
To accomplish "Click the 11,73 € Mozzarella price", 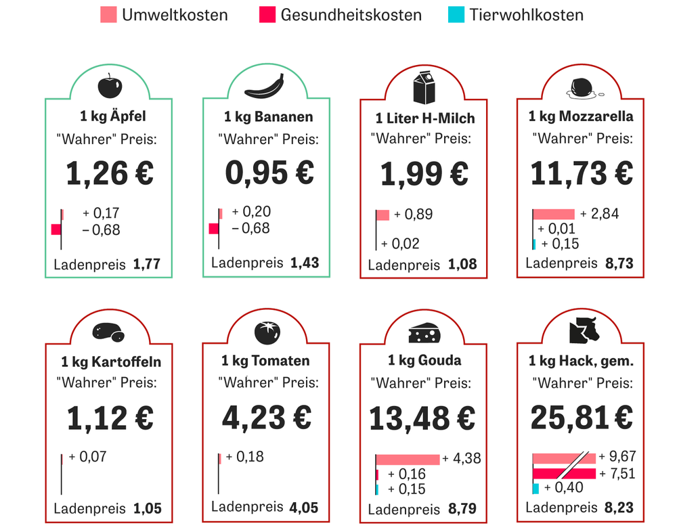I will pyautogui.click(x=581, y=173).
